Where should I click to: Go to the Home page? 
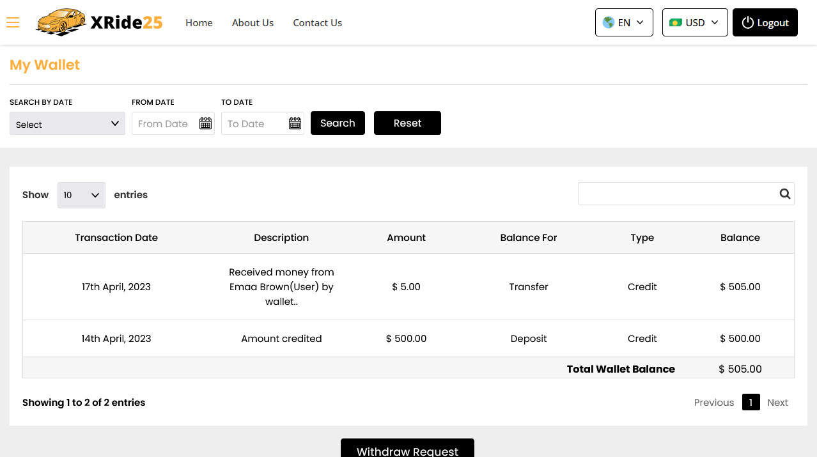click(x=199, y=22)
